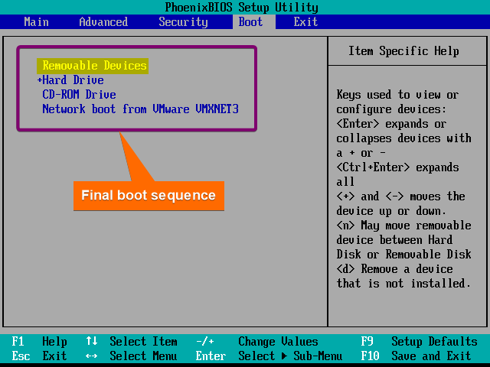Viewport: 490px width, 367px height.
Task: Click the F9 Setup Defaults hint
Action: pos(419,342)
